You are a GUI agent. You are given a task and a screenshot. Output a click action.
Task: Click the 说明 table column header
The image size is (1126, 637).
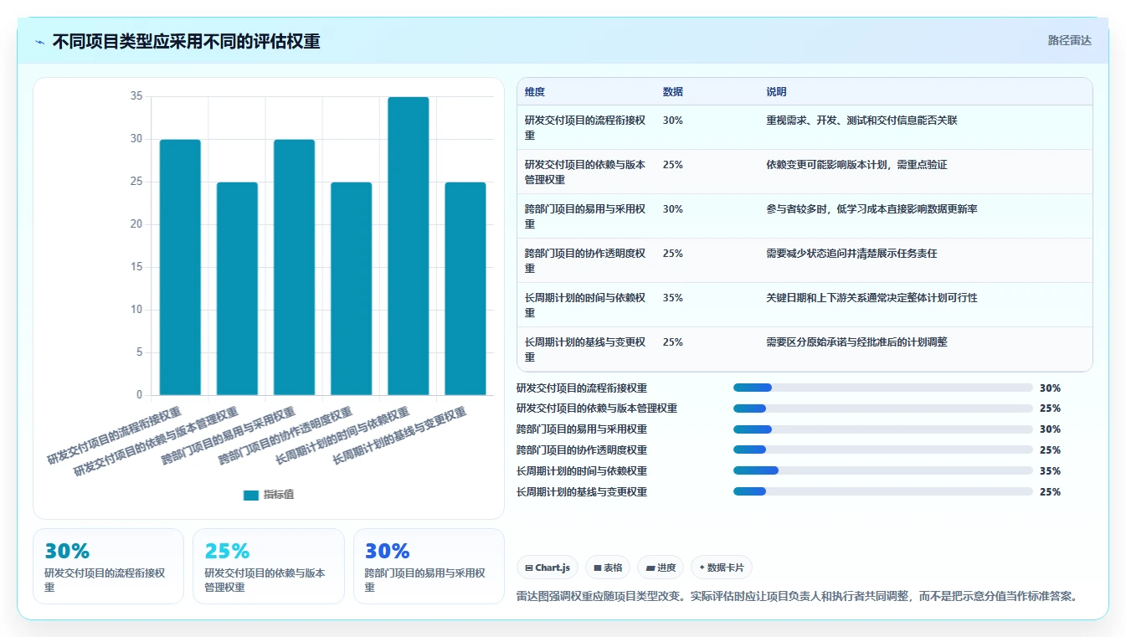click(x=776, y=92)
